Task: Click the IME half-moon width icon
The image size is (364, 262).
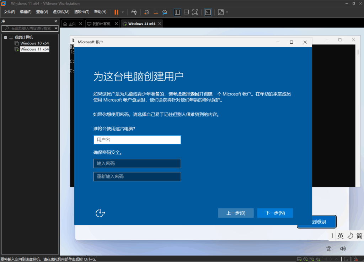Action: click(x=350, y=236)
